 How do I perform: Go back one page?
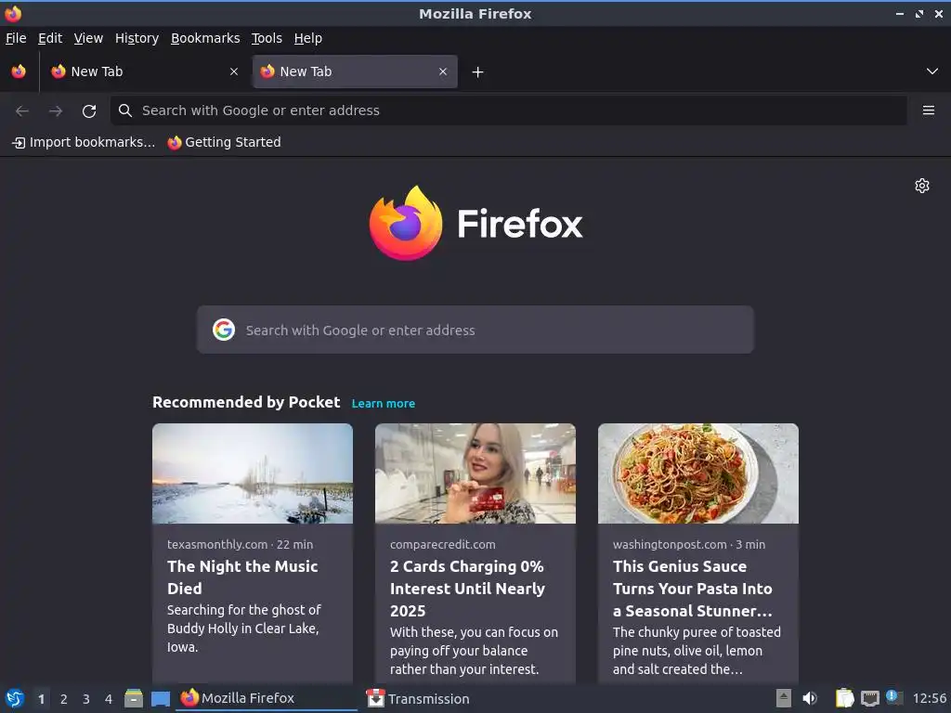(x=22, y=110)
